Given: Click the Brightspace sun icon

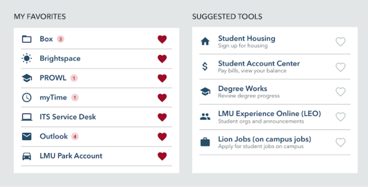Looking at the screenshot, I should (27, 59).
